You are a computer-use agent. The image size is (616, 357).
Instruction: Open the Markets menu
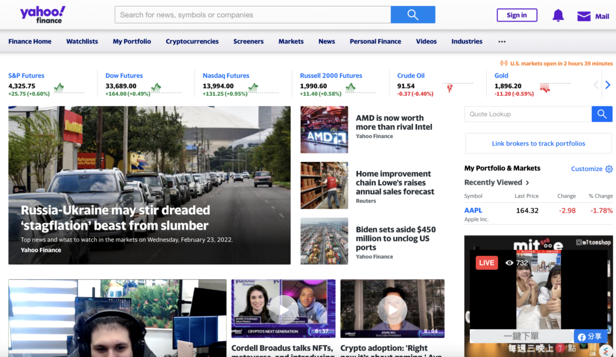291,42
